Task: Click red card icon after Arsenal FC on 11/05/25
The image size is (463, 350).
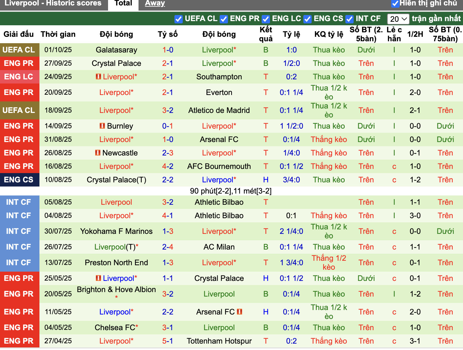Action: click(x=240, y=312)
